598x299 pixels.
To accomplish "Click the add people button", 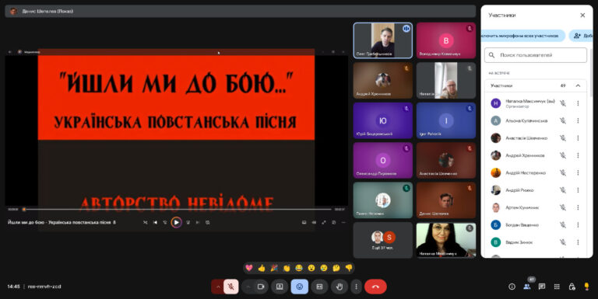I will [x=581, y=36].
